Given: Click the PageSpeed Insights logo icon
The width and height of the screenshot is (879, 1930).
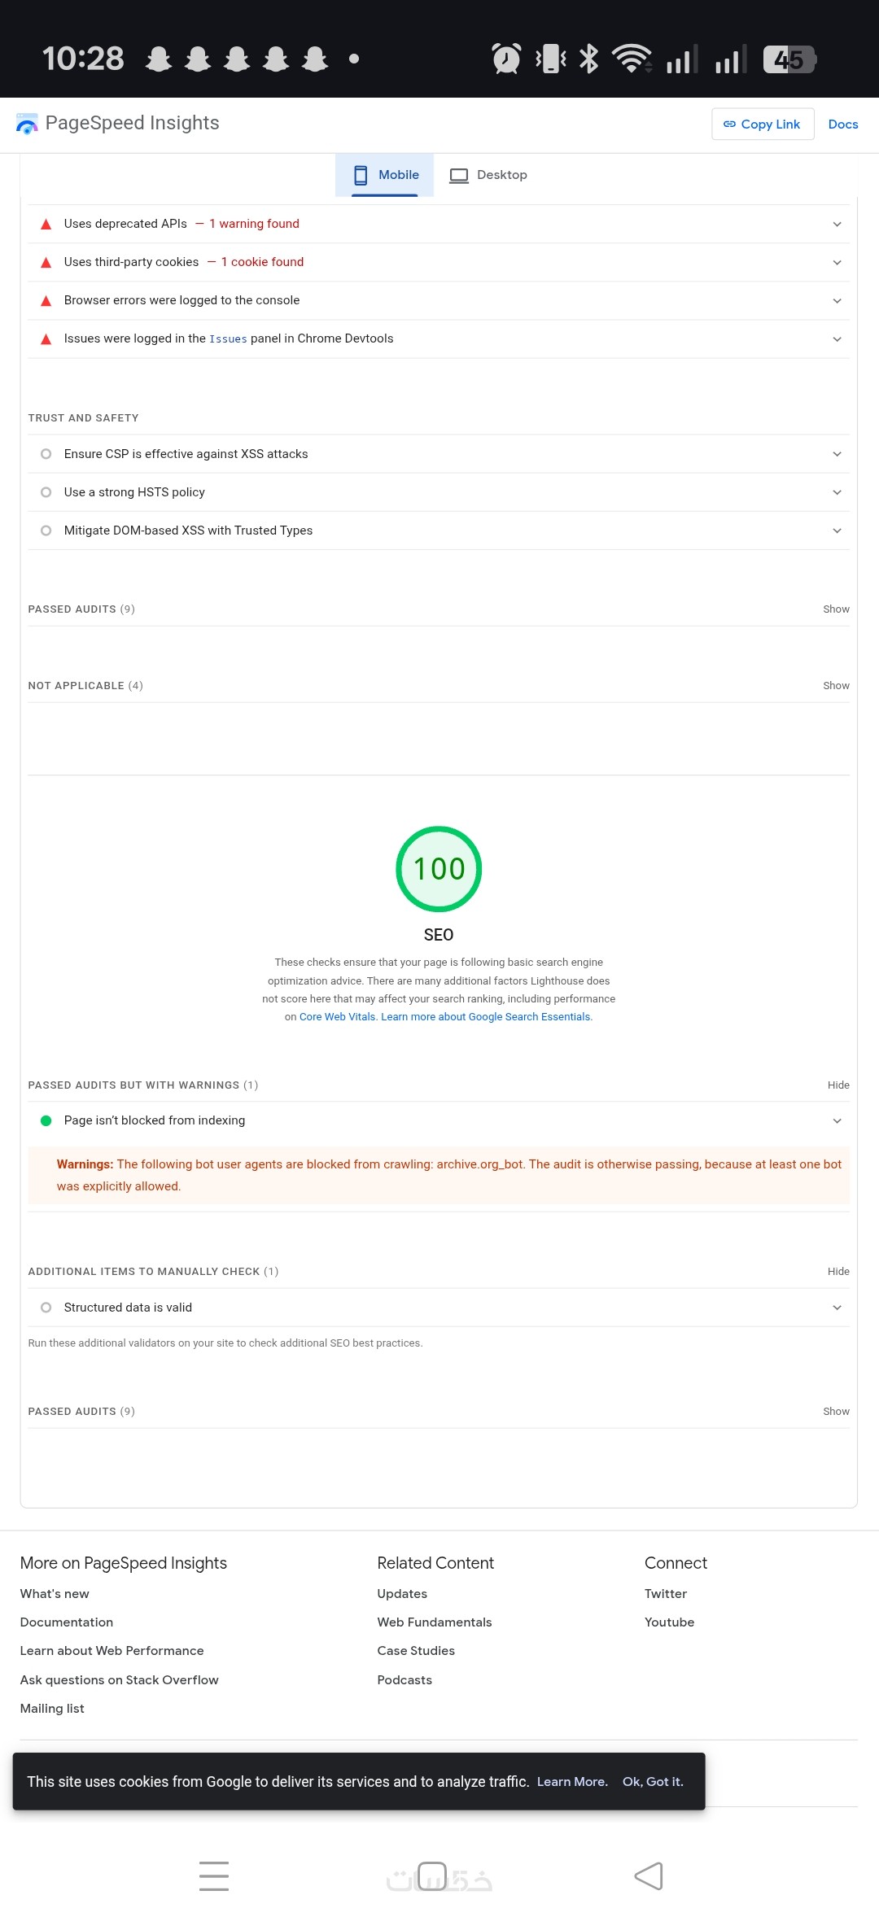Looking at the screenshot, I should (27, 124).
